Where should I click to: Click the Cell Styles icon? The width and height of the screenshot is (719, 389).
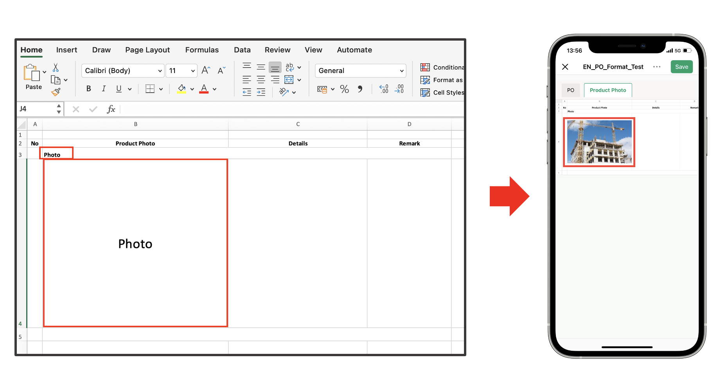[425, 93]
